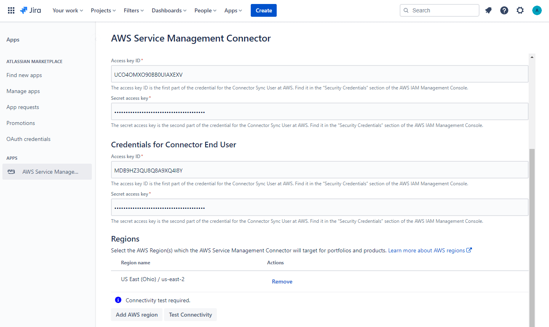Open the notifications bell icon
The image size is (549, 327).
tap(488, 10)
